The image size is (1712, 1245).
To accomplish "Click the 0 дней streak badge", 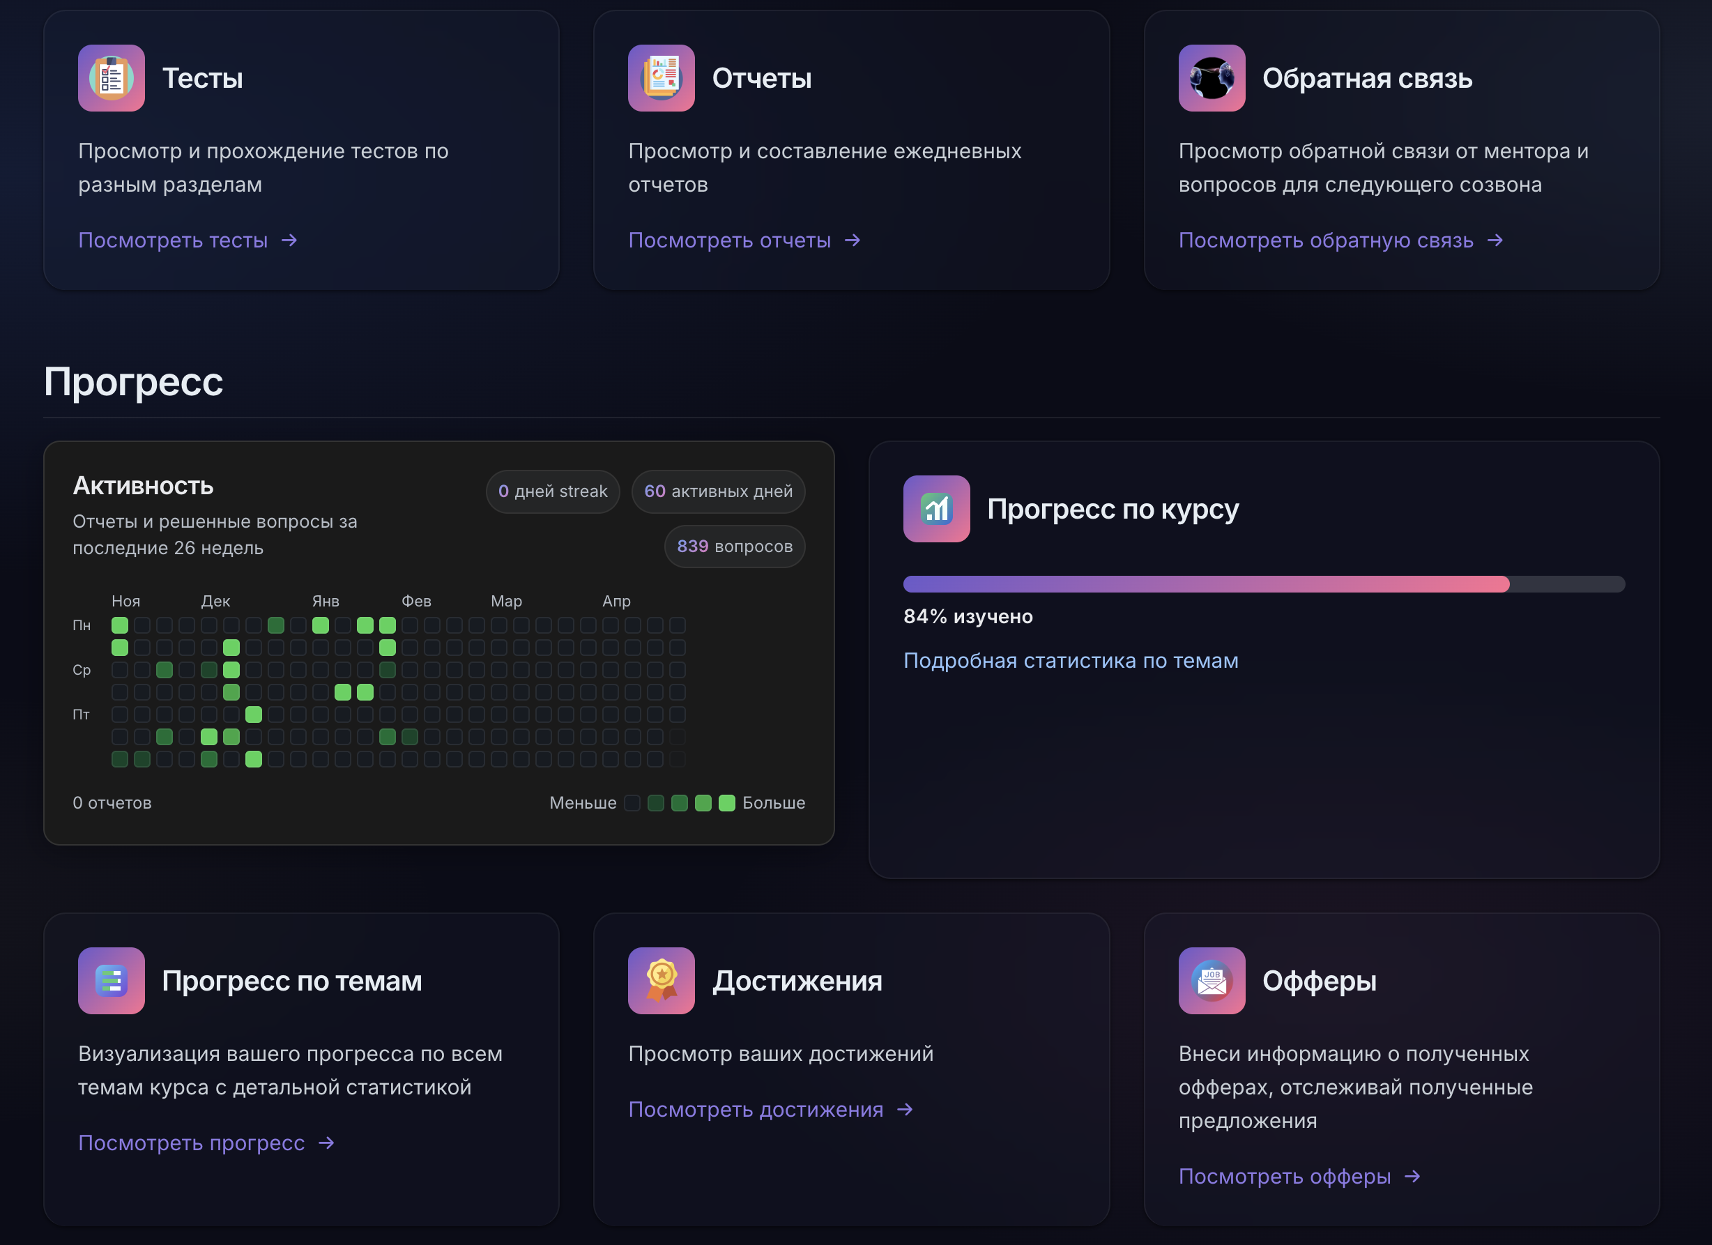I will [x=553, y=491].
